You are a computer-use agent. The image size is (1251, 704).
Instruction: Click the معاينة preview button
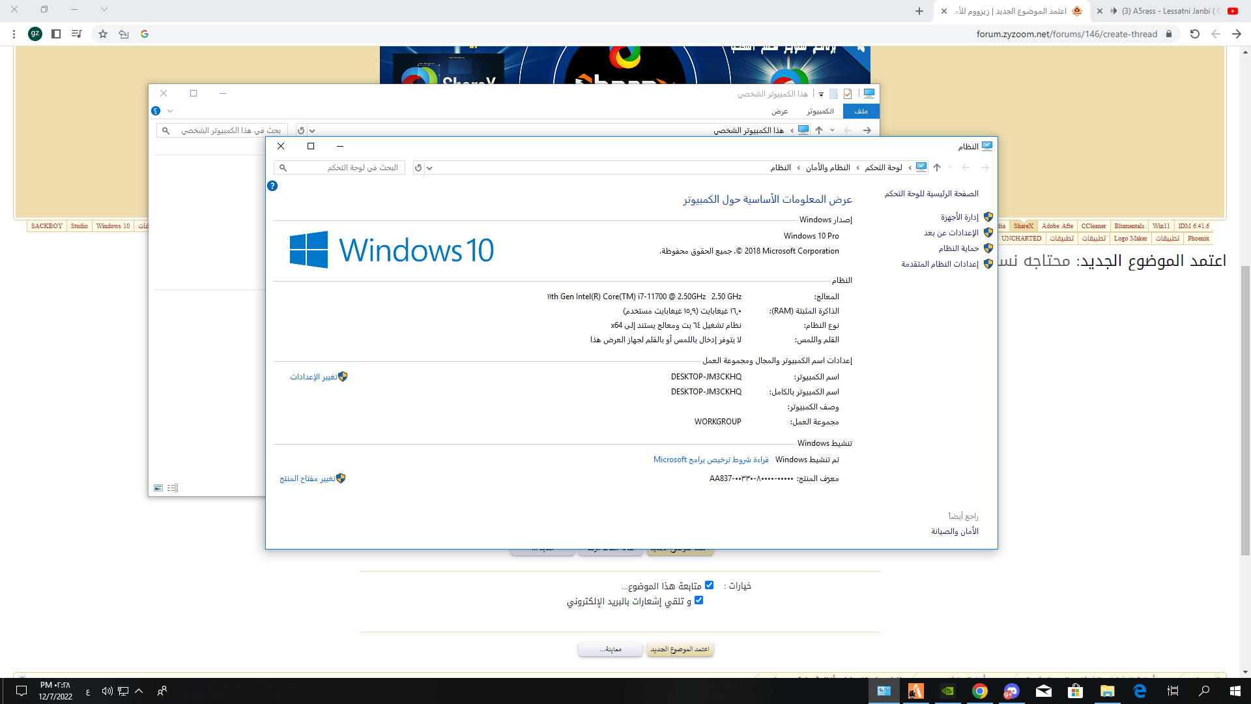[x=611, y=649]
